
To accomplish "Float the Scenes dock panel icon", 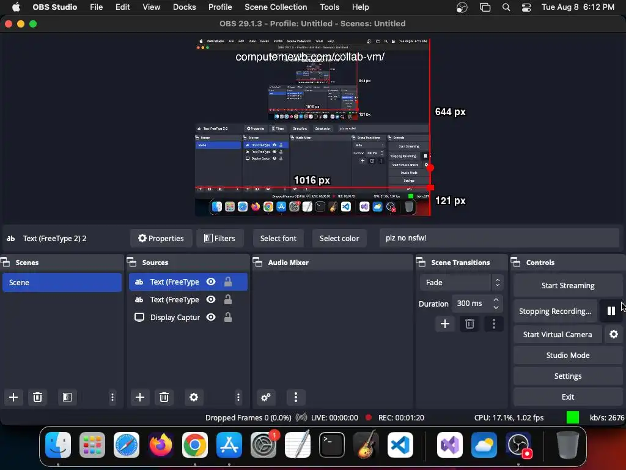I will [x=6, y=262].
